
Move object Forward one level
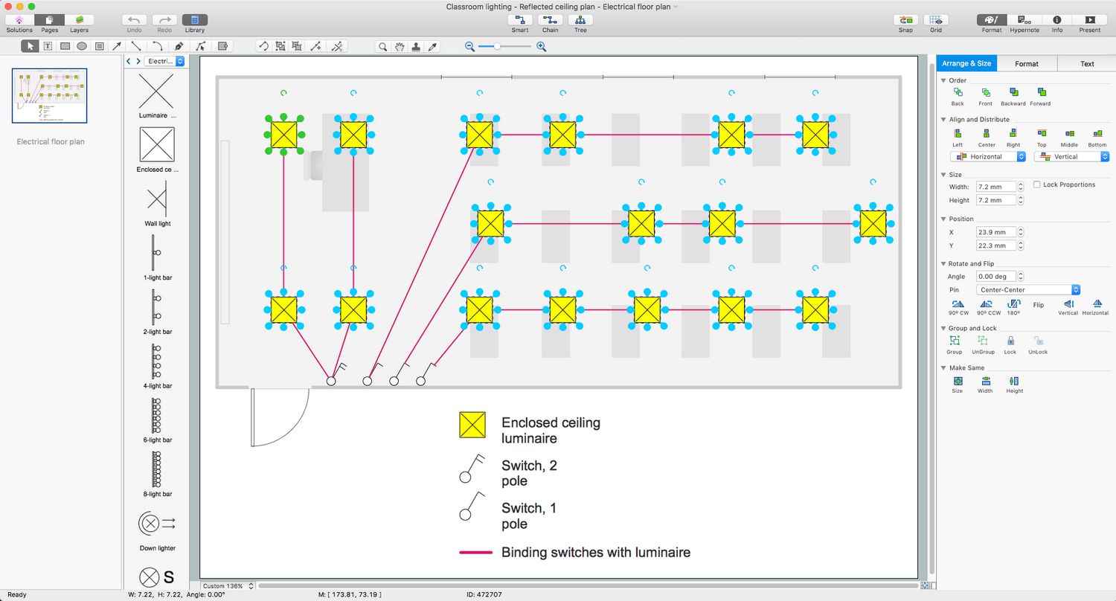pyautogui.click(x=1041, y=96)
